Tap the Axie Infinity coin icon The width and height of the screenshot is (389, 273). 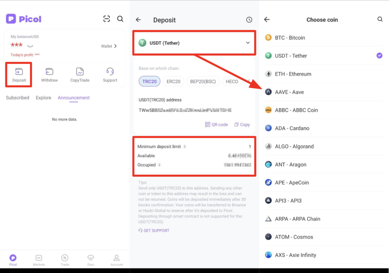(268, 255)
